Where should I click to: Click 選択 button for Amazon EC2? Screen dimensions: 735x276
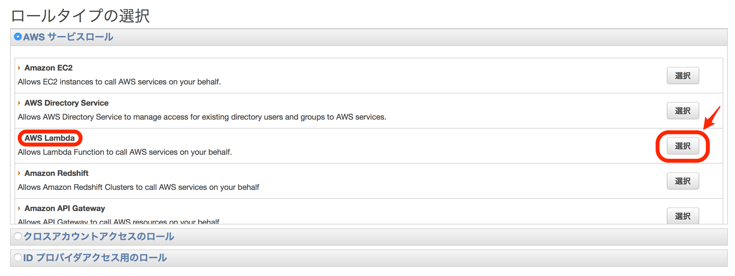pyautogui.click(x=682, y=75)
